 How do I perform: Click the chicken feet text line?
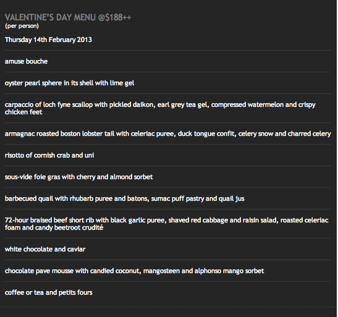[23, 112]
